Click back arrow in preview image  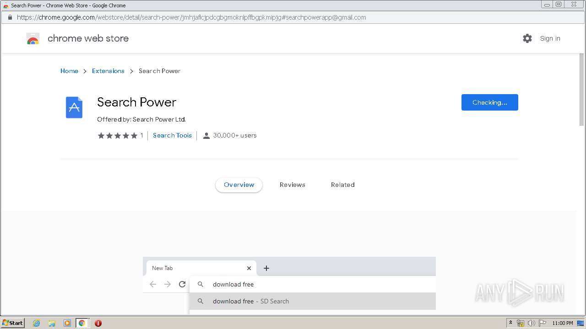coord(153,284)
